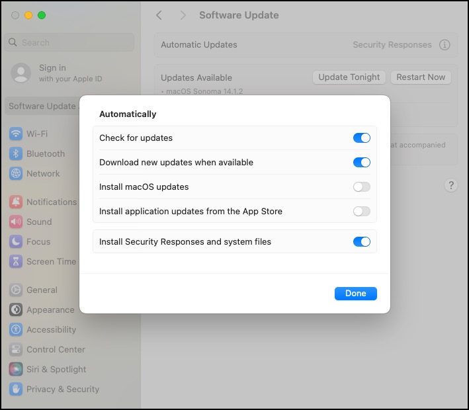Screen dimensions: 469x410
Task: Disable the Check for updates toggle
Action: coord(361,138)
